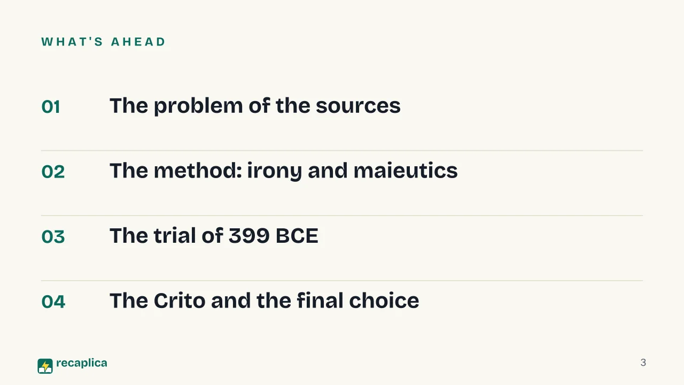Click the number 01 marker
Viewport: 684px width, 385px height.
click(x=51, y=107)
